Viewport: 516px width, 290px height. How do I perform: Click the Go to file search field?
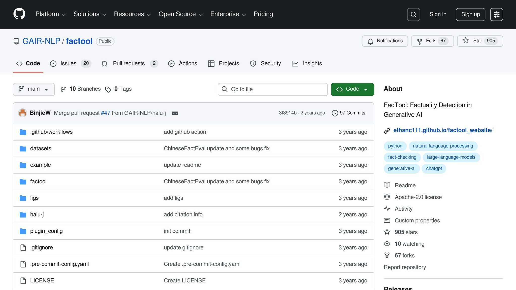273,89
